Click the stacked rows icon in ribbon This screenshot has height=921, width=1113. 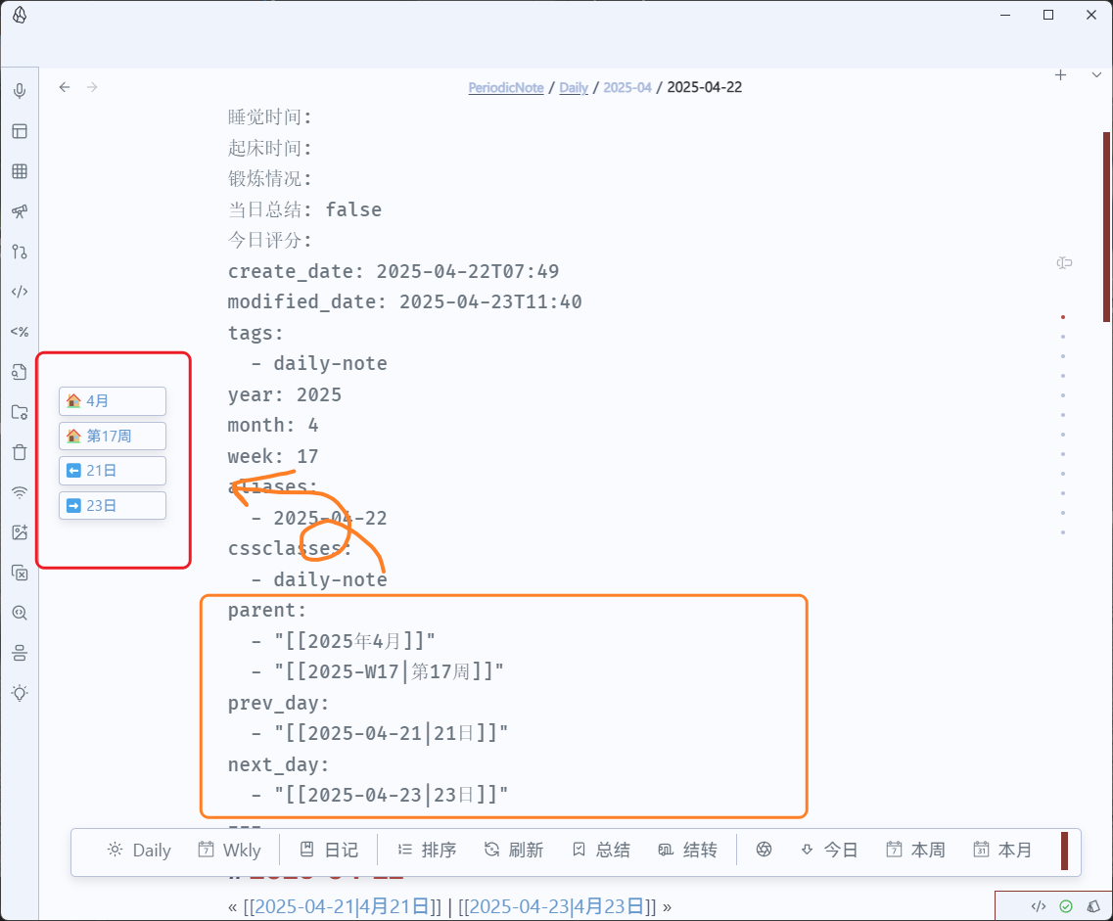pos(20,653)
